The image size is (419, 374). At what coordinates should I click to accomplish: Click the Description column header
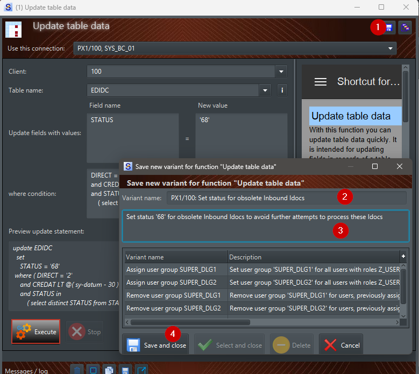[314, 257]
